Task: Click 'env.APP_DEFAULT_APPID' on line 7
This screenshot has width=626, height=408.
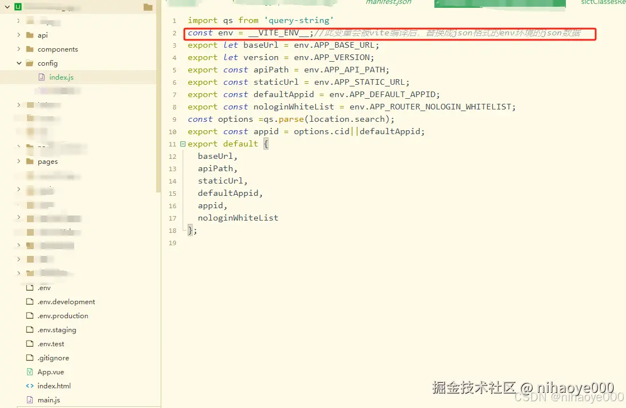Action: pyautogui.click(x=383, y=94)
